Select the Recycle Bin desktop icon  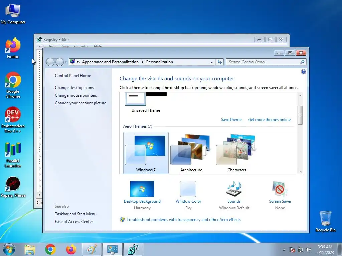(x=325, y=221)
